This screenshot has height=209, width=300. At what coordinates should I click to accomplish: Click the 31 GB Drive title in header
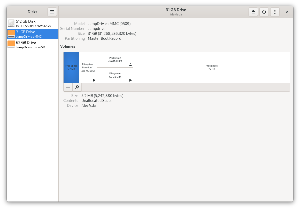176,10
